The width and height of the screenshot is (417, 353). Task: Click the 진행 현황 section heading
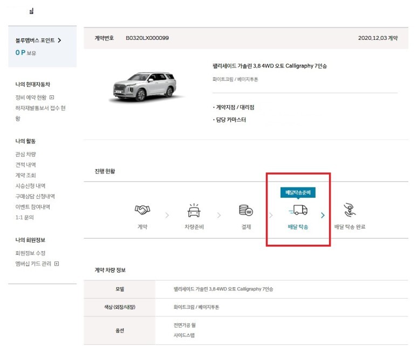point(105,171)
